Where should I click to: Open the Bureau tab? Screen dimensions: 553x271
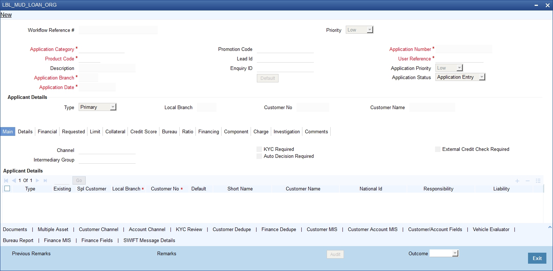169,131
